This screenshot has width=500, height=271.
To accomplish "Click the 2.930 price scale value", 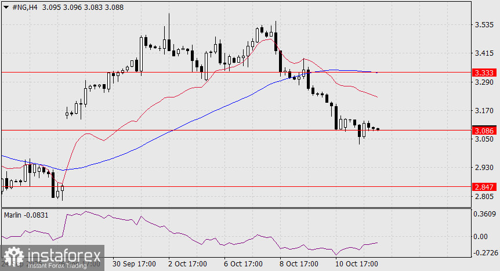I will coord(484,168).
